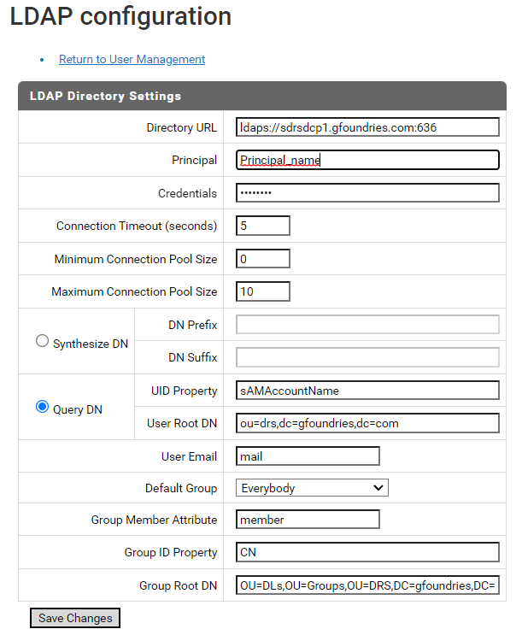This screenshot has height=635, width=522.
Task: Click the Connection Timeout field
Action: click(x=263, y=226)
